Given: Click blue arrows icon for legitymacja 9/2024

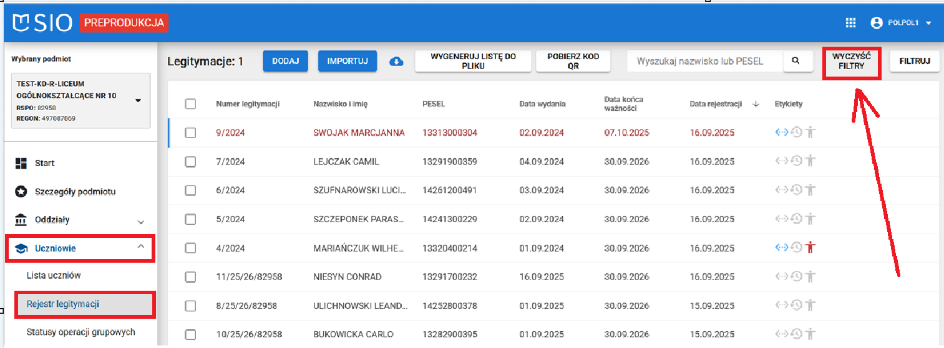Looking at the screenshot, I should (x=782, y=133).
